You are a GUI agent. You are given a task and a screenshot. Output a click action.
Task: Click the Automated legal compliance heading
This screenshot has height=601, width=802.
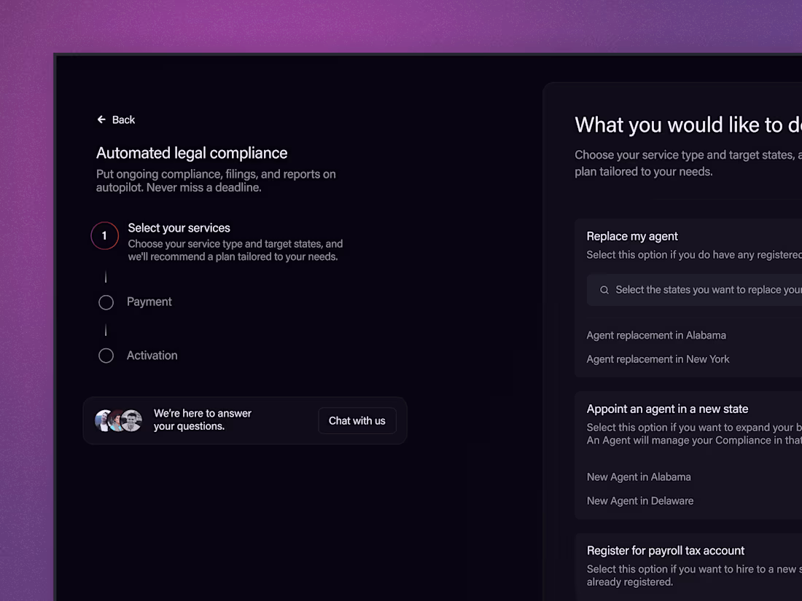tap(192, 153)
